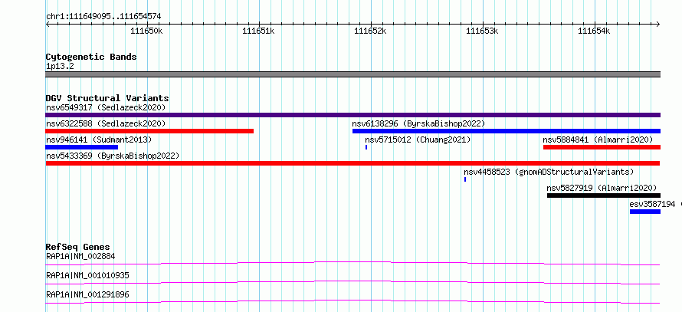The image size is (682, 312).
Task: Click the nsv6549317 purple variant bar
Action: (x=352, y=115)
